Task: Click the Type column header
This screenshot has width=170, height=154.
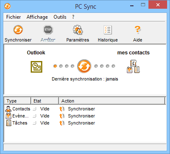Action: coord(17,101)
